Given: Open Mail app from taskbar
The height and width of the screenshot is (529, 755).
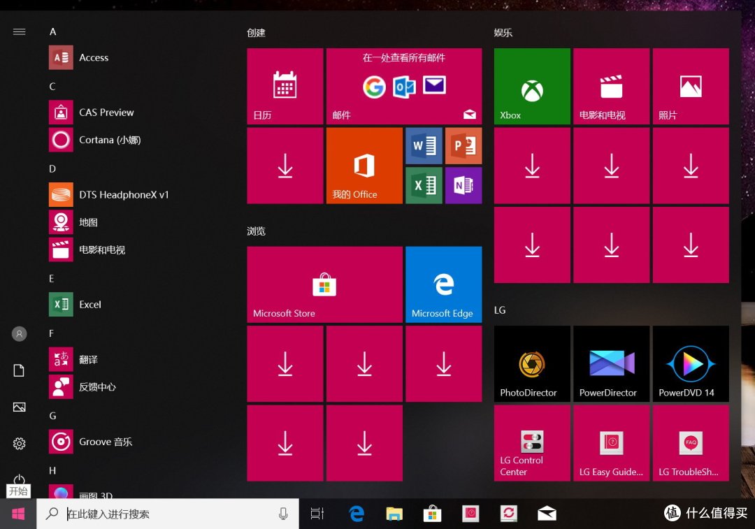Looking at the screenshot, I should click(547, 514).
